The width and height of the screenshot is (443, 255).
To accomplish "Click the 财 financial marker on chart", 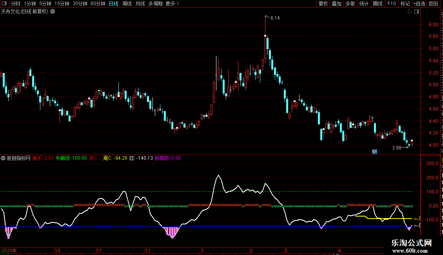I will click(x=374, y=152).
